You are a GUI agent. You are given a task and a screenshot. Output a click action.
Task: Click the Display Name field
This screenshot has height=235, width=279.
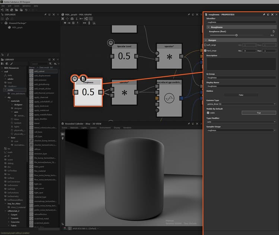click(x=241, y=86)
